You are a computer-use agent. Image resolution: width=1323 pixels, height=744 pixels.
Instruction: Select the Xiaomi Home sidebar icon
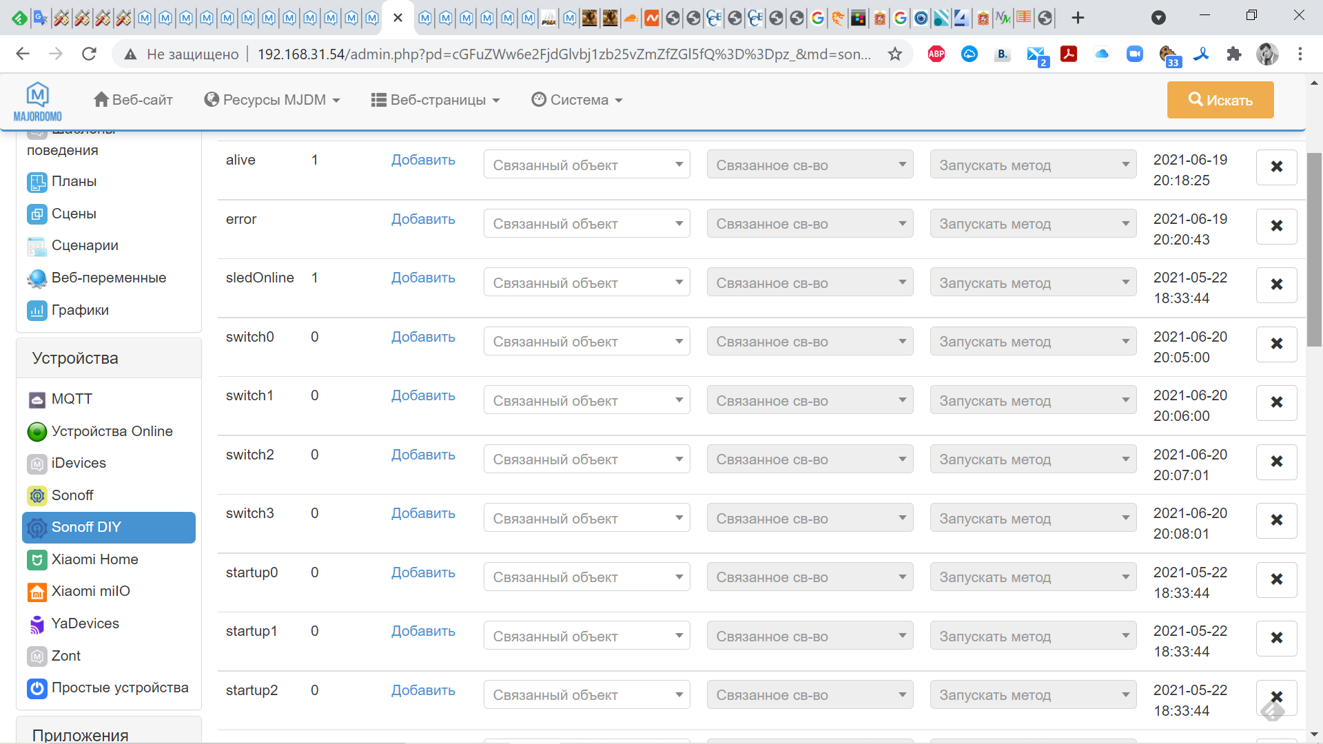click(37, 560)
